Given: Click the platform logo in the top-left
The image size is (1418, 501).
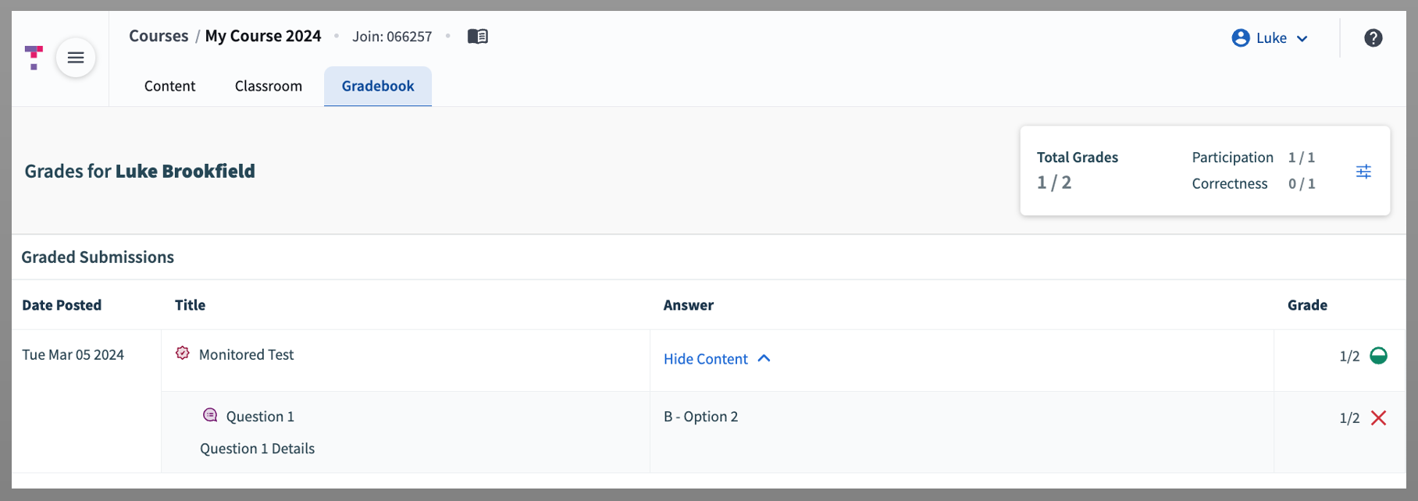Looking at the screenshot, I should 33,58.
